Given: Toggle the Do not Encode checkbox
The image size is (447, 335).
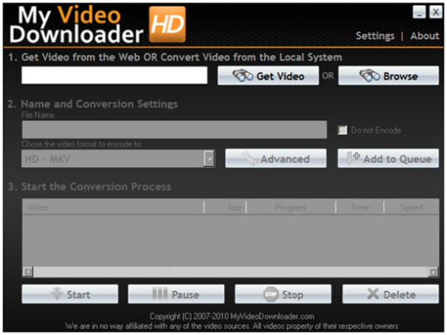Looking at the screenshot, I should [x=343, y=130].
